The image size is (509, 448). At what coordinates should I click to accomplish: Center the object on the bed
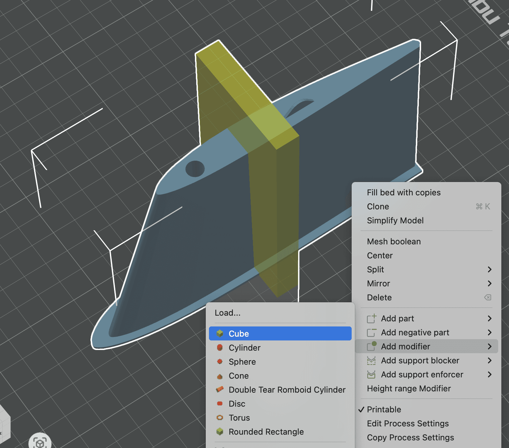point(427,255)
